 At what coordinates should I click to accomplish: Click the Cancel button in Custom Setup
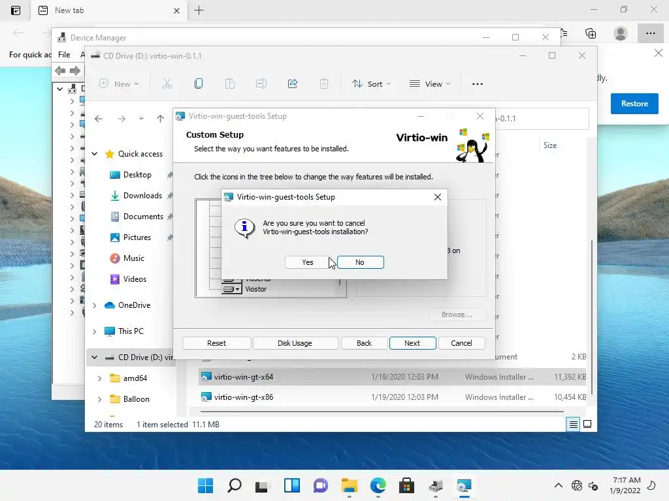coord(461,343)
